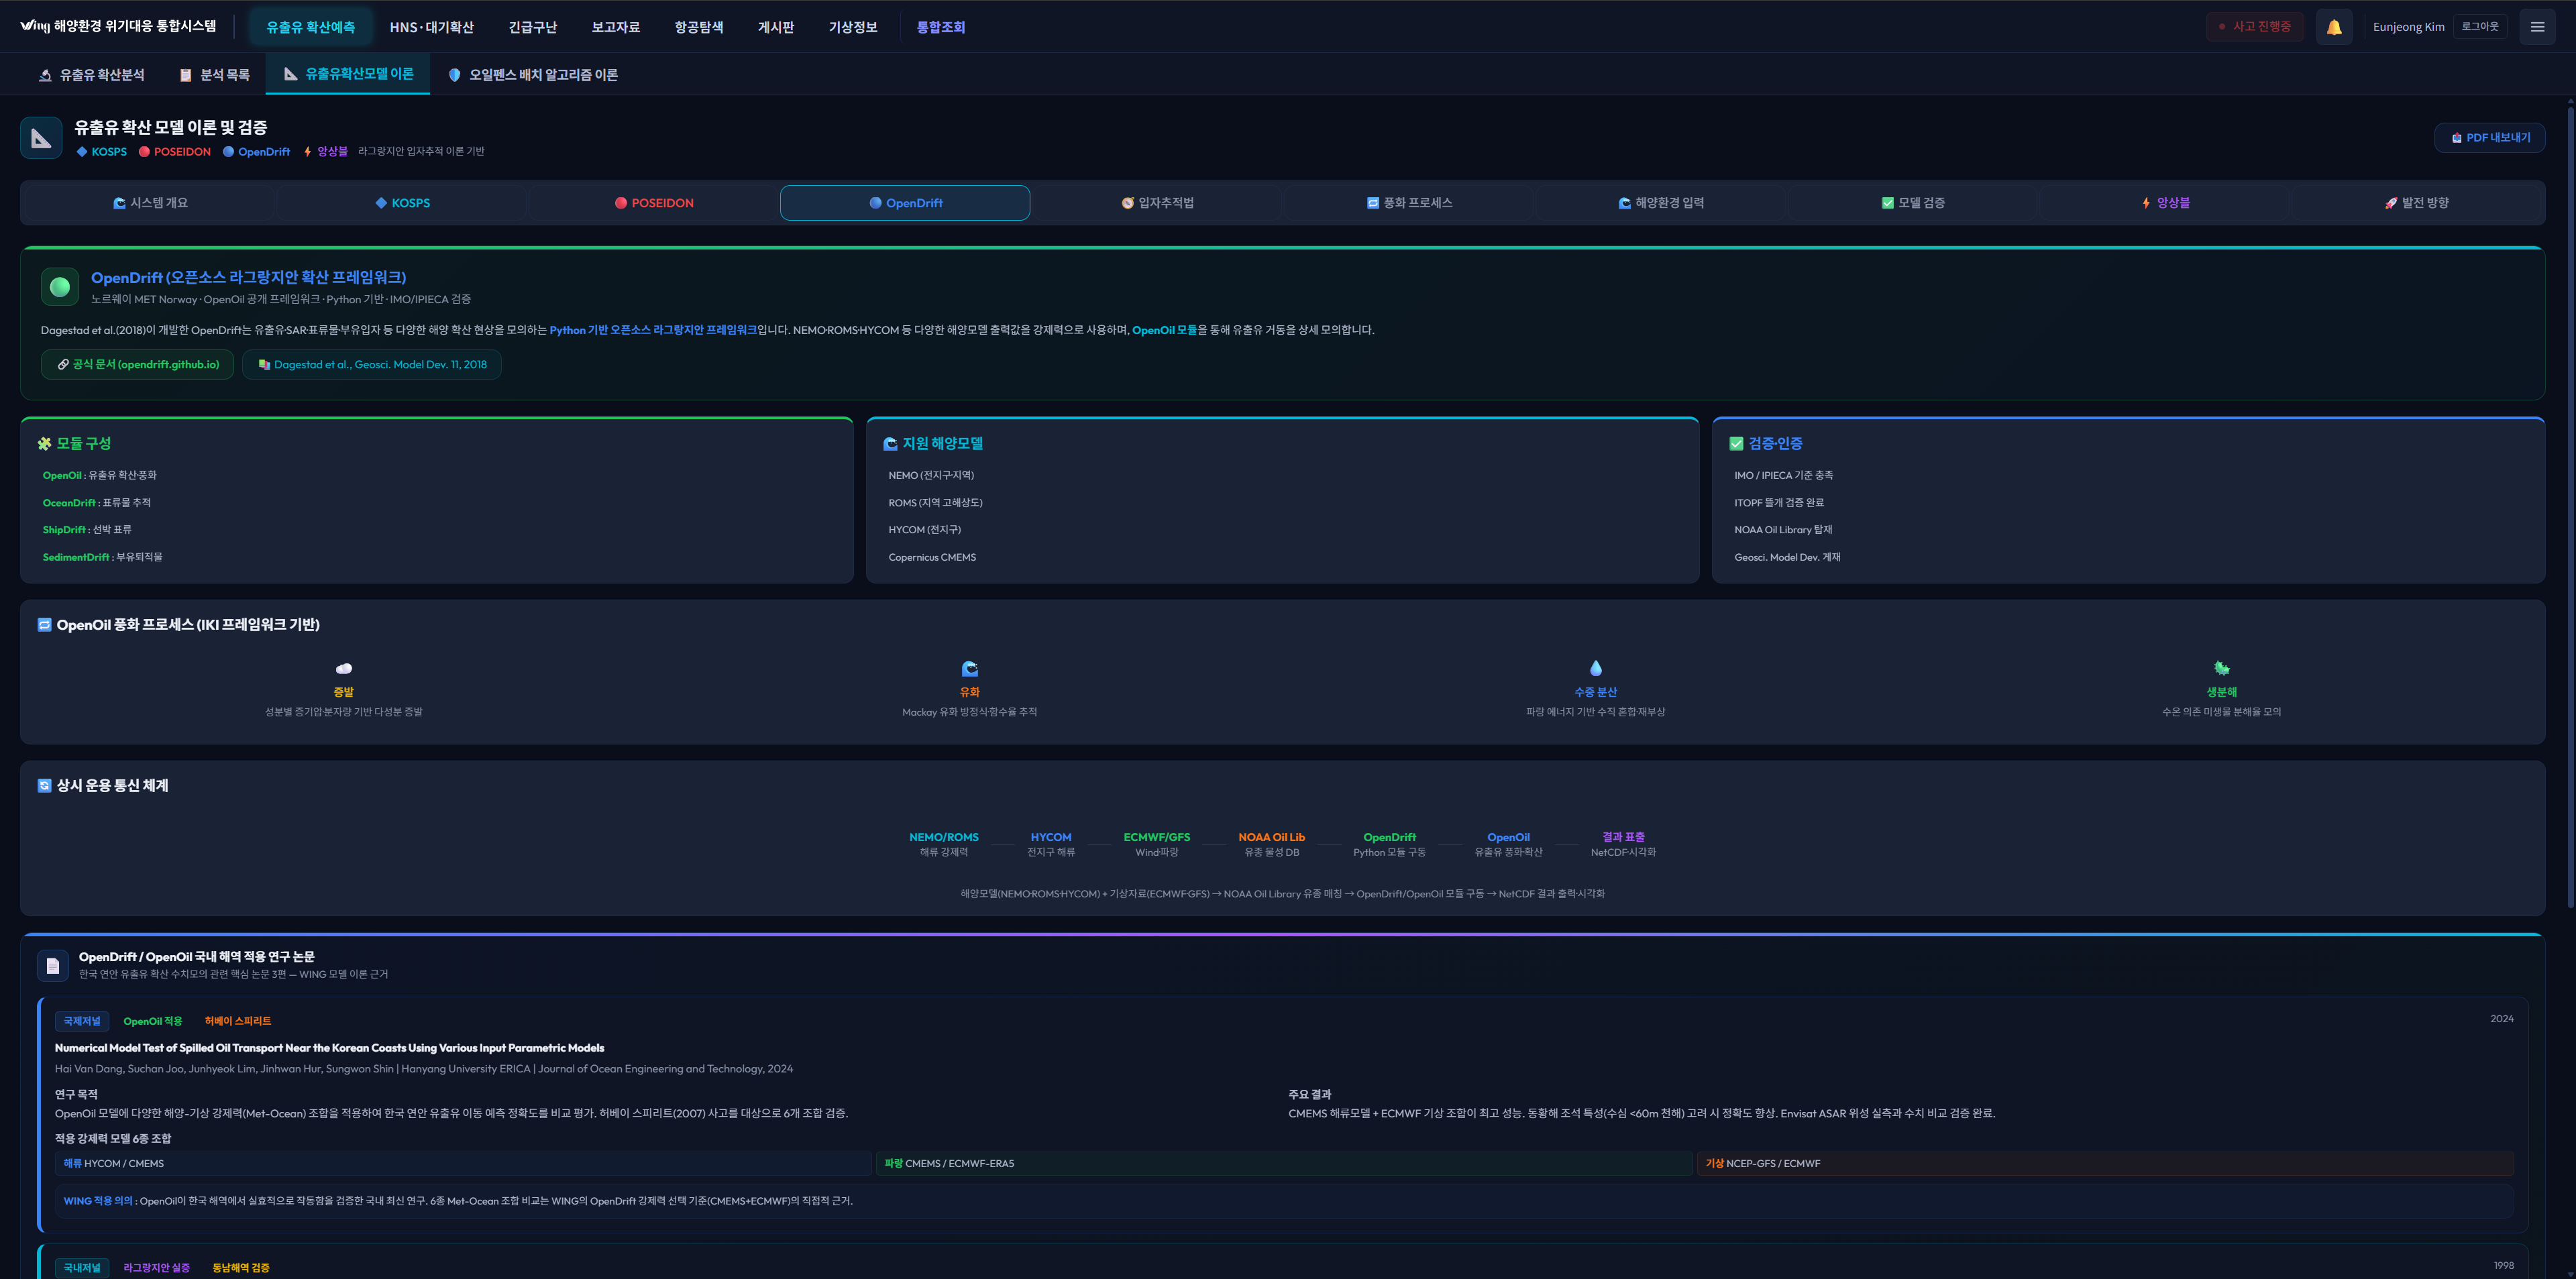
Task: Click the 증발 evaporation cloud icon
Action: tap(344, 668)
